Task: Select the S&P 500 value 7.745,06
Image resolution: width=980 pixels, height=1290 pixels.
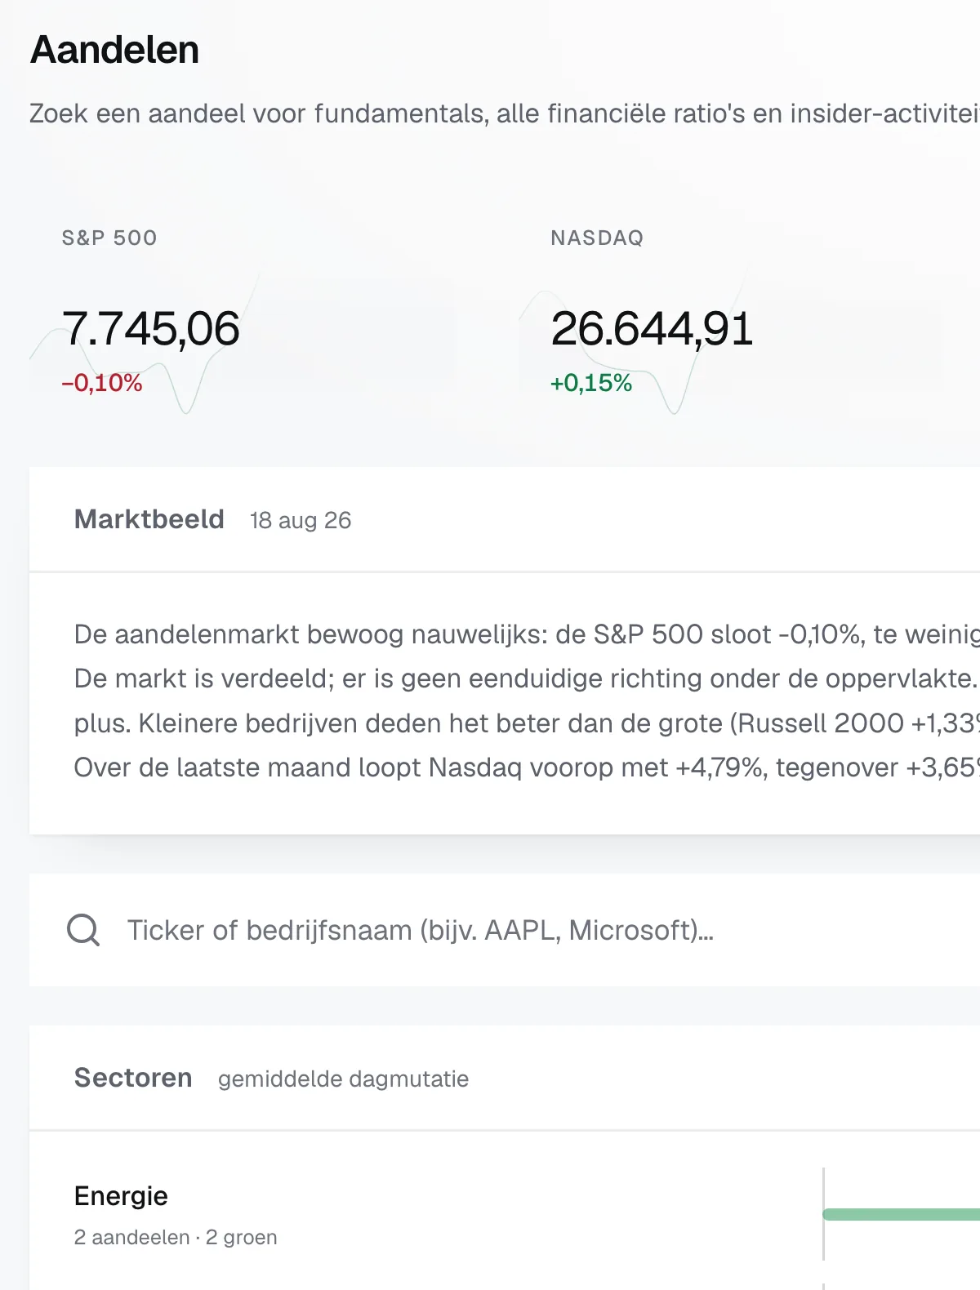Action: (x=150, y=329)
